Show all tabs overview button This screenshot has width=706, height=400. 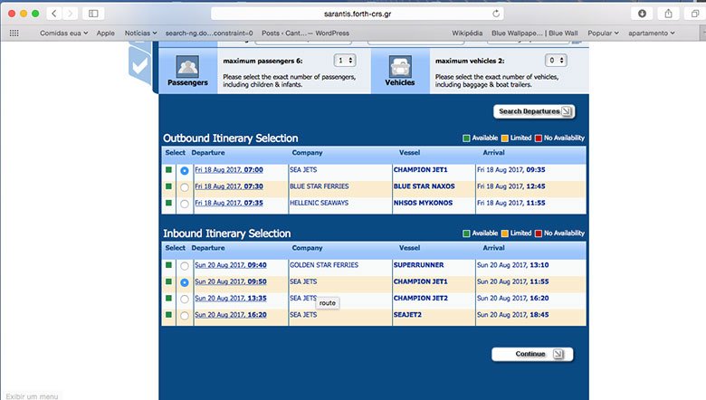point(695,14)
